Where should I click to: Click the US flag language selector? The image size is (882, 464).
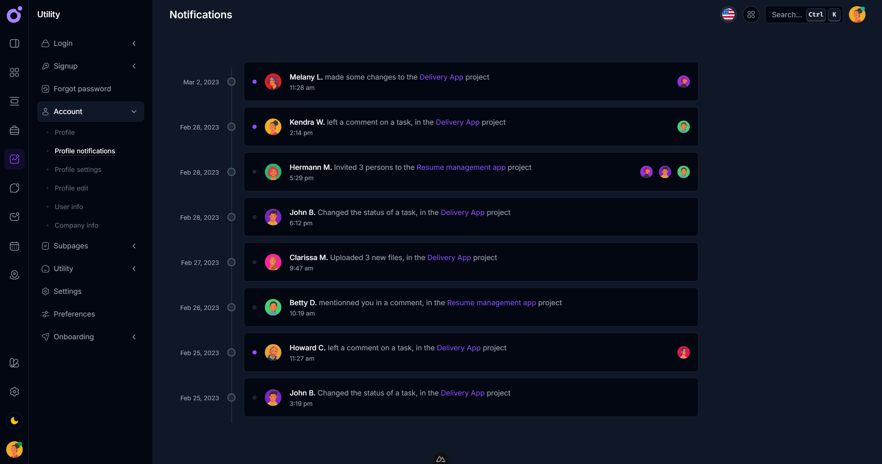728,14
